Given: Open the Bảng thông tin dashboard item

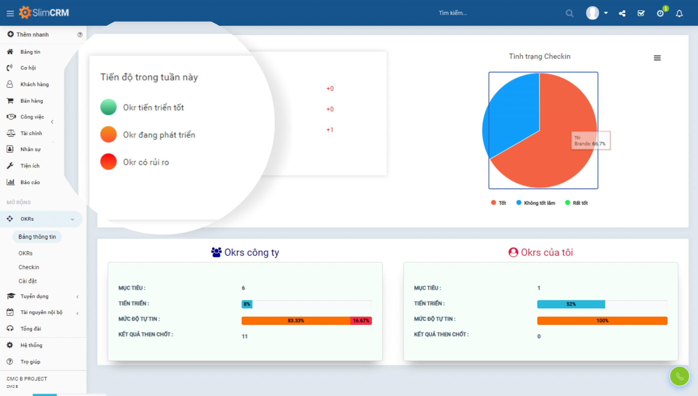Looking at the screenshot, I should 37,237.
